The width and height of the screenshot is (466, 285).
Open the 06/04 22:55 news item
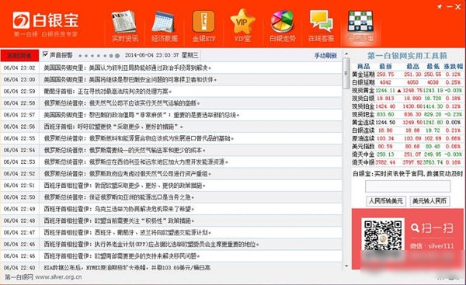(x=171, y=138)
